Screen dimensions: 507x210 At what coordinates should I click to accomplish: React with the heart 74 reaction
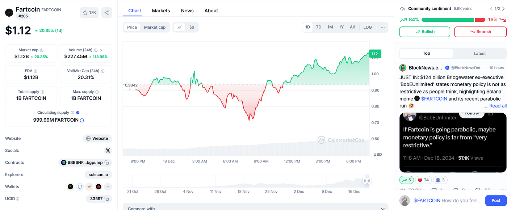pyautogui.click(x=424, y=180)
